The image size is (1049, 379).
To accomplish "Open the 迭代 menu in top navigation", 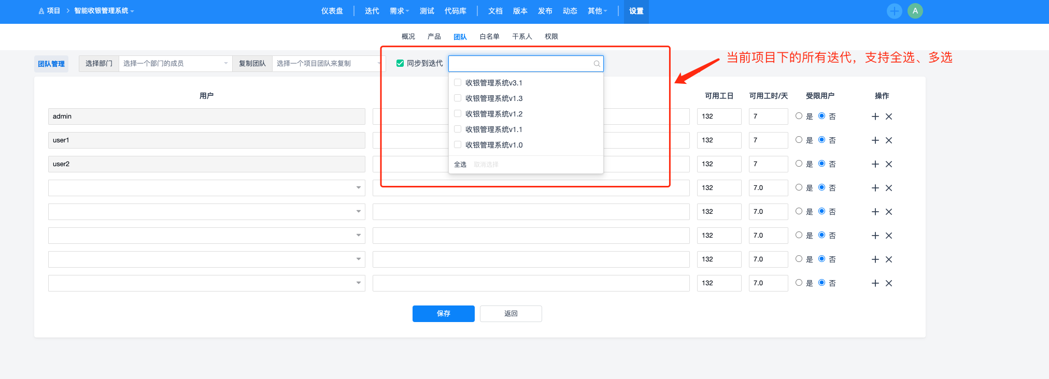I will click(372, 11).
